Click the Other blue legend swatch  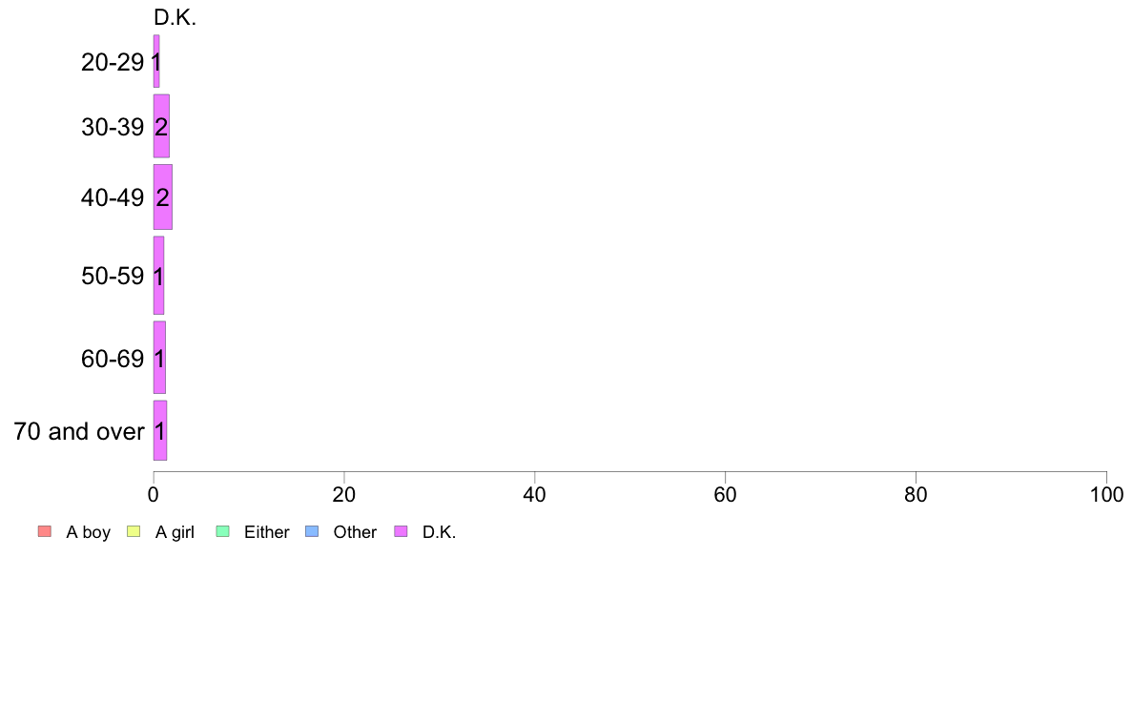312,531
